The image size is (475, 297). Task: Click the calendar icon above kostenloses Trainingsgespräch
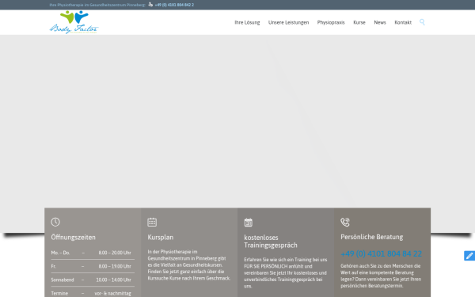(x=249, y=222)
